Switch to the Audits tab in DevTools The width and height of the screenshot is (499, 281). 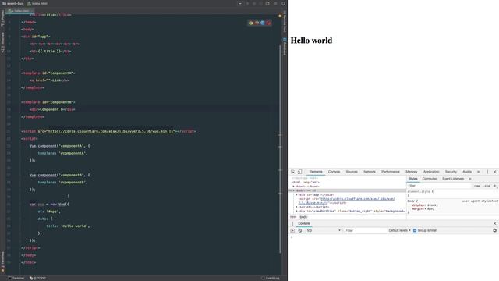coord(467,172)
